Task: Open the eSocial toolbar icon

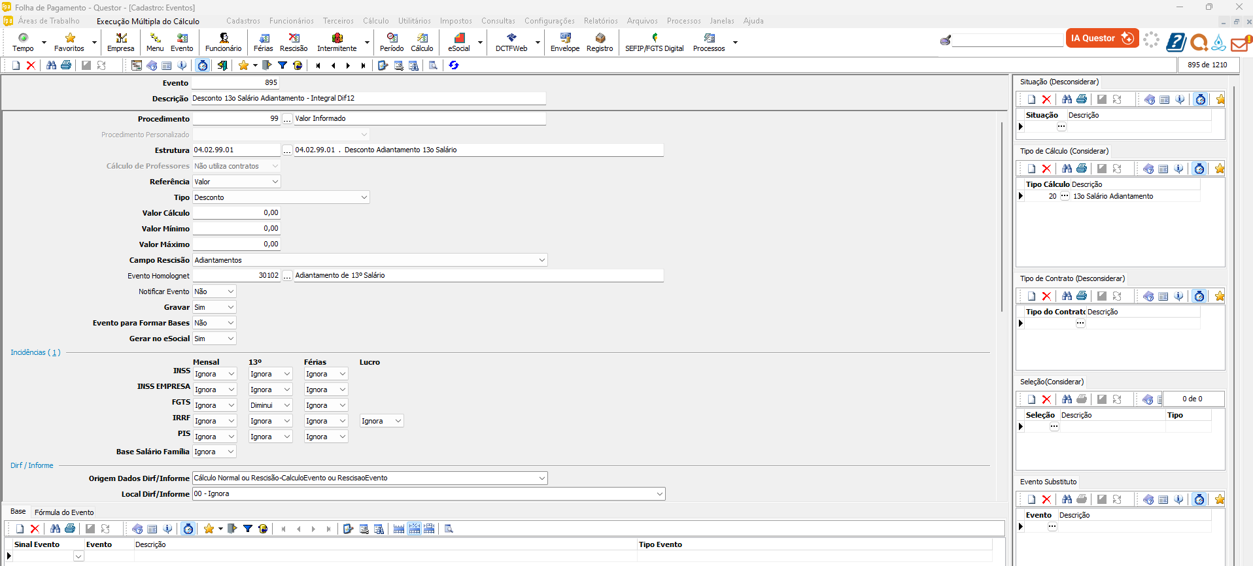Action: click(x=458, y=42)
